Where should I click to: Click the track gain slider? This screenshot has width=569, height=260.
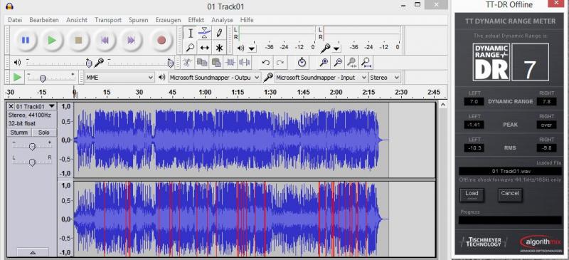[32, 146]
